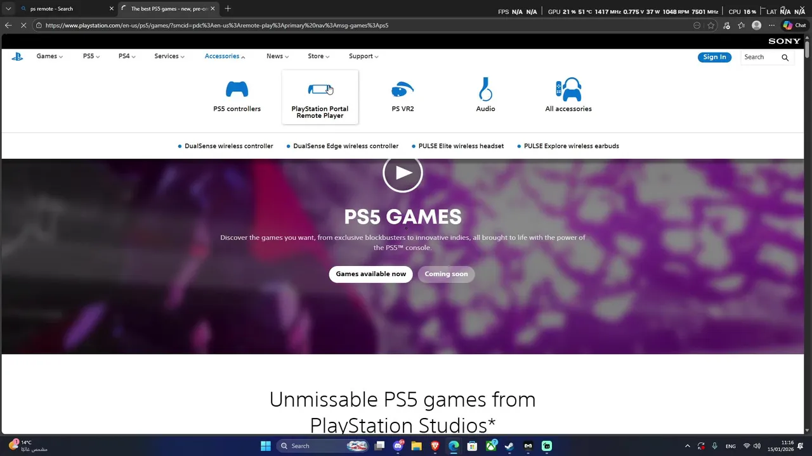View site information lock icon
Image resolution: width=812 pixels, height=456 pixels.
[x=39, y=25]
